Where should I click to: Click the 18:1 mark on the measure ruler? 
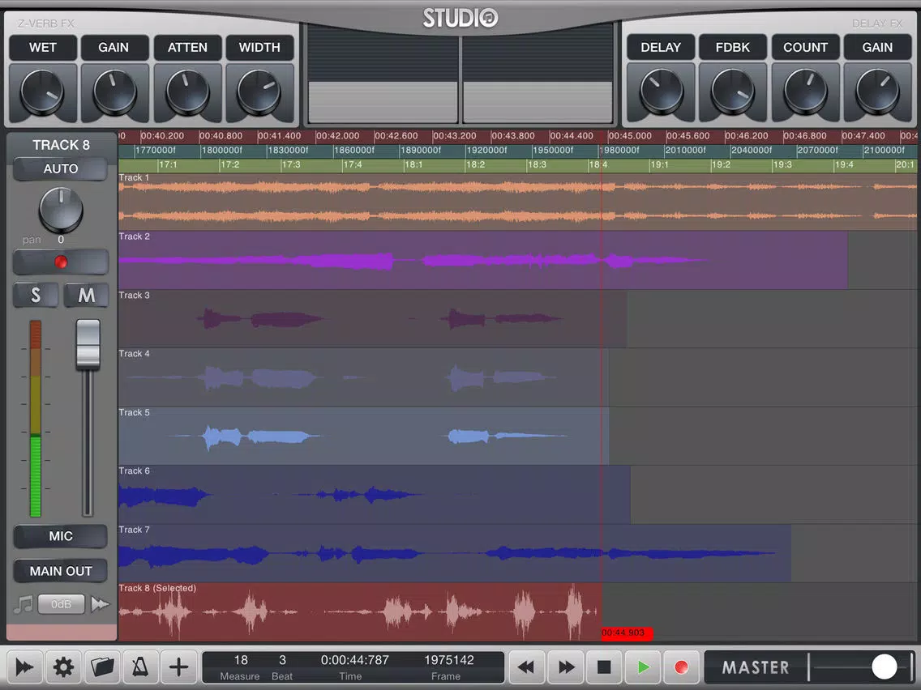(413, 165)
